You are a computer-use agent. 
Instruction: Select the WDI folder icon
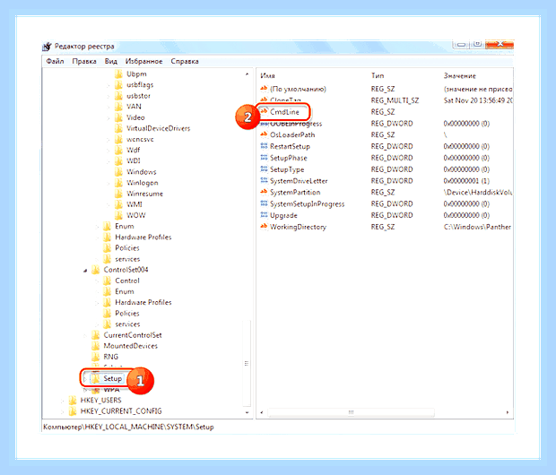pos(118,161)
